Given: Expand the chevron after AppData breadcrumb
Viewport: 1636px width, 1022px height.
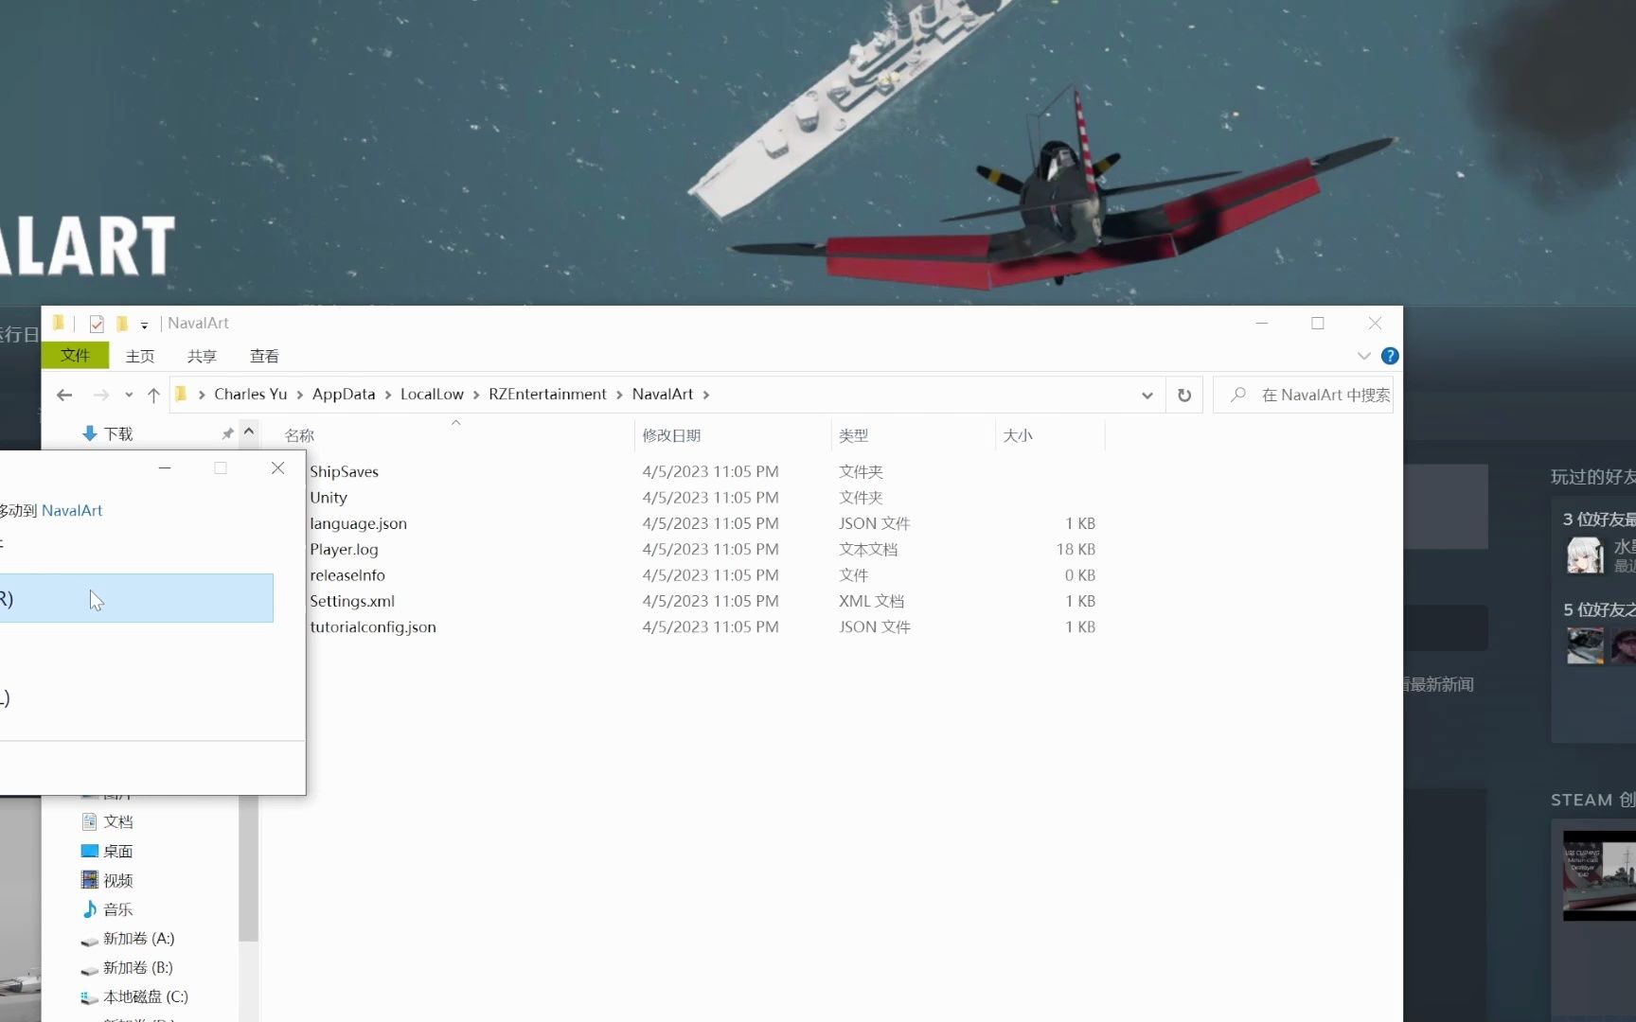Looking at the screenshot, I should click(388, 395).
